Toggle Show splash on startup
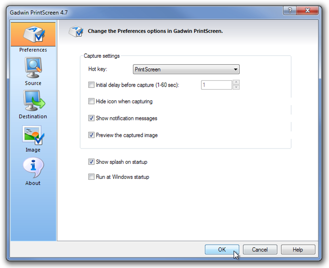 [91, 162]
